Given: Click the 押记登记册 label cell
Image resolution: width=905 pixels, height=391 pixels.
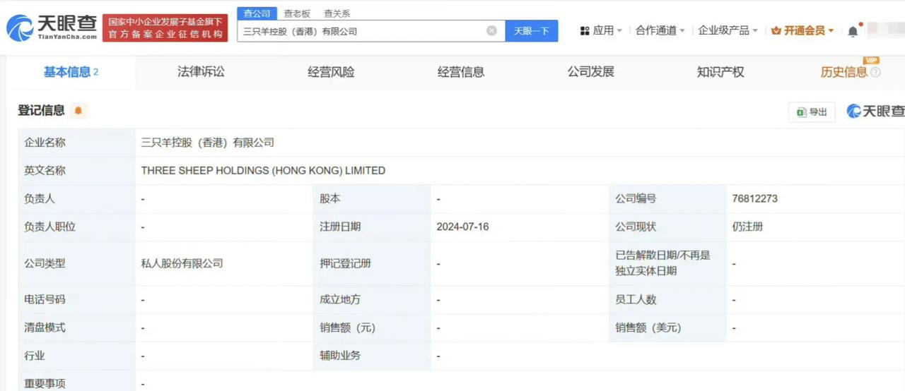Looking at the screenshot, I should [372, 263].
